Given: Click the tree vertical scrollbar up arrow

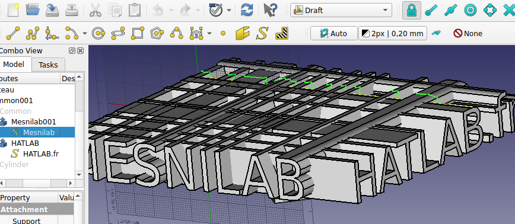Looking at the screenshot, I should pos(79,77).
